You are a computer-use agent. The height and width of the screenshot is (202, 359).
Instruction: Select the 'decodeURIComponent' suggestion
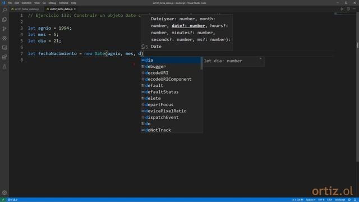tap(171, 79)
